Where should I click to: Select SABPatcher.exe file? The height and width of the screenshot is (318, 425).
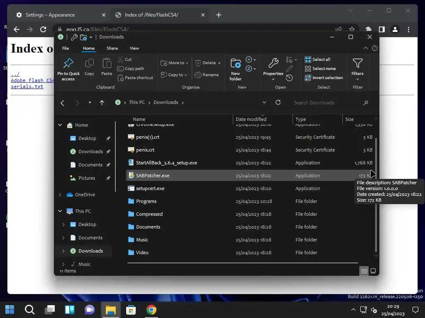[250, 176]
